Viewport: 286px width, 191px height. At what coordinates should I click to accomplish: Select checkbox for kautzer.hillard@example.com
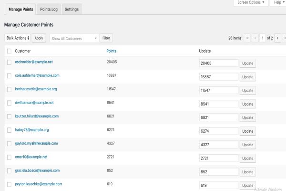[9, 116]
